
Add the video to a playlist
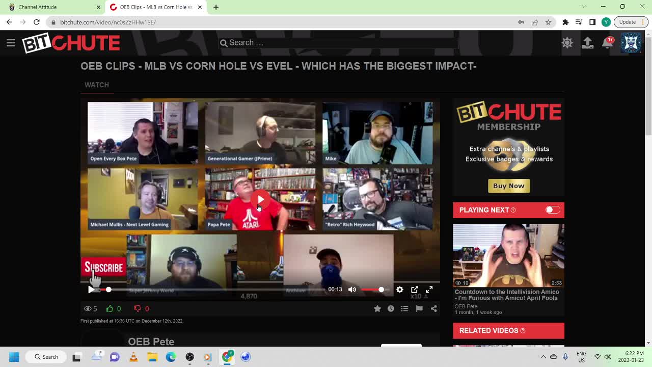(404, 308)
